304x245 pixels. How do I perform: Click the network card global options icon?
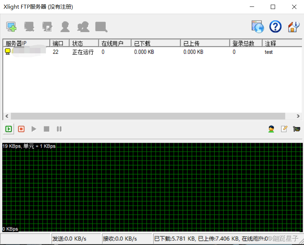[x=296, y=129]
